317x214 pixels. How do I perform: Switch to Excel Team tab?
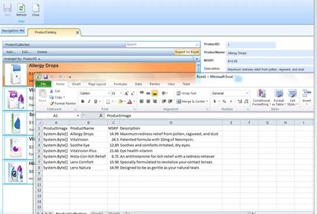186,84
